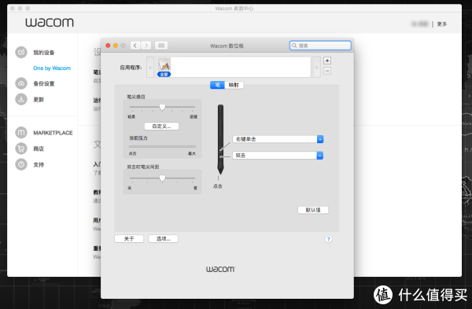
Task: Click the Default button
Action: tap(313, 210)
